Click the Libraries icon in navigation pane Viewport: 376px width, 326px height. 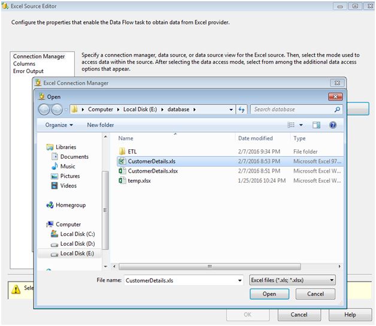(x=50, y=147)
